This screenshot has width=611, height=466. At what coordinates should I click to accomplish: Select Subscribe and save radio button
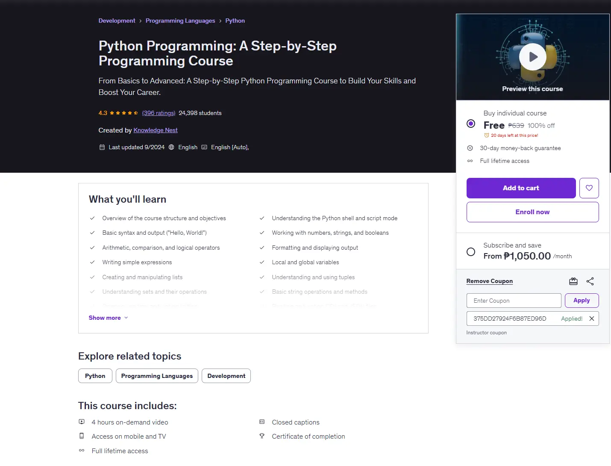pyautogui.click(x=470, y=252)
